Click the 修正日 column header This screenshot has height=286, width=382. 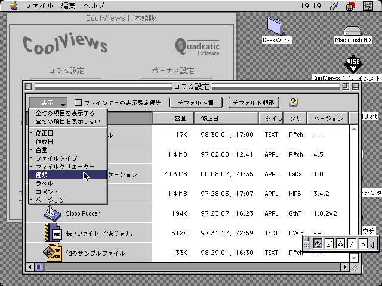click(226, 119)
